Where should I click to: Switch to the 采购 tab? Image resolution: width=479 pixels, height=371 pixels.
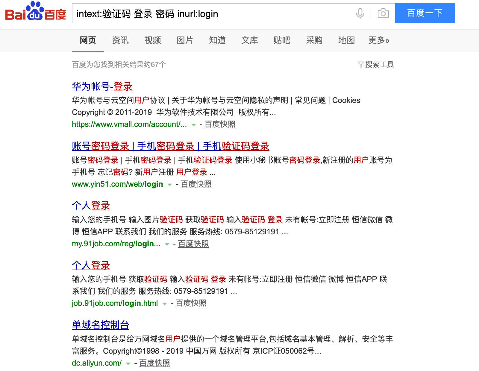[314, 40]
